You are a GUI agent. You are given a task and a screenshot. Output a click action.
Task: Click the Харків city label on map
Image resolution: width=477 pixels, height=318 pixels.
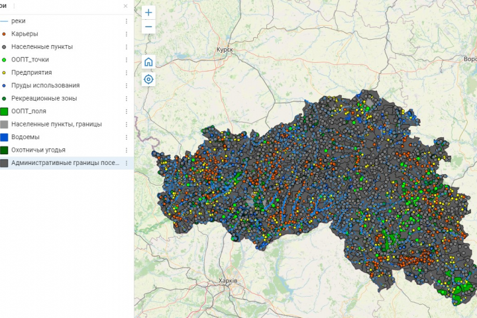pos(228,281)
